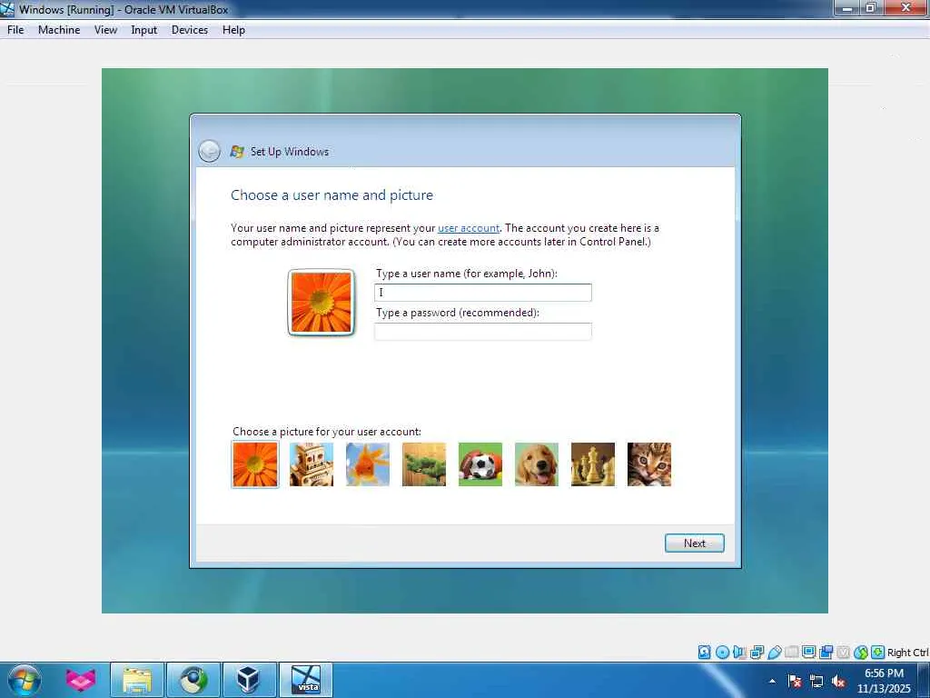Open the Help menu
Image resolution: width=930 pixels, height=698 pixels.
pos(233,30)
